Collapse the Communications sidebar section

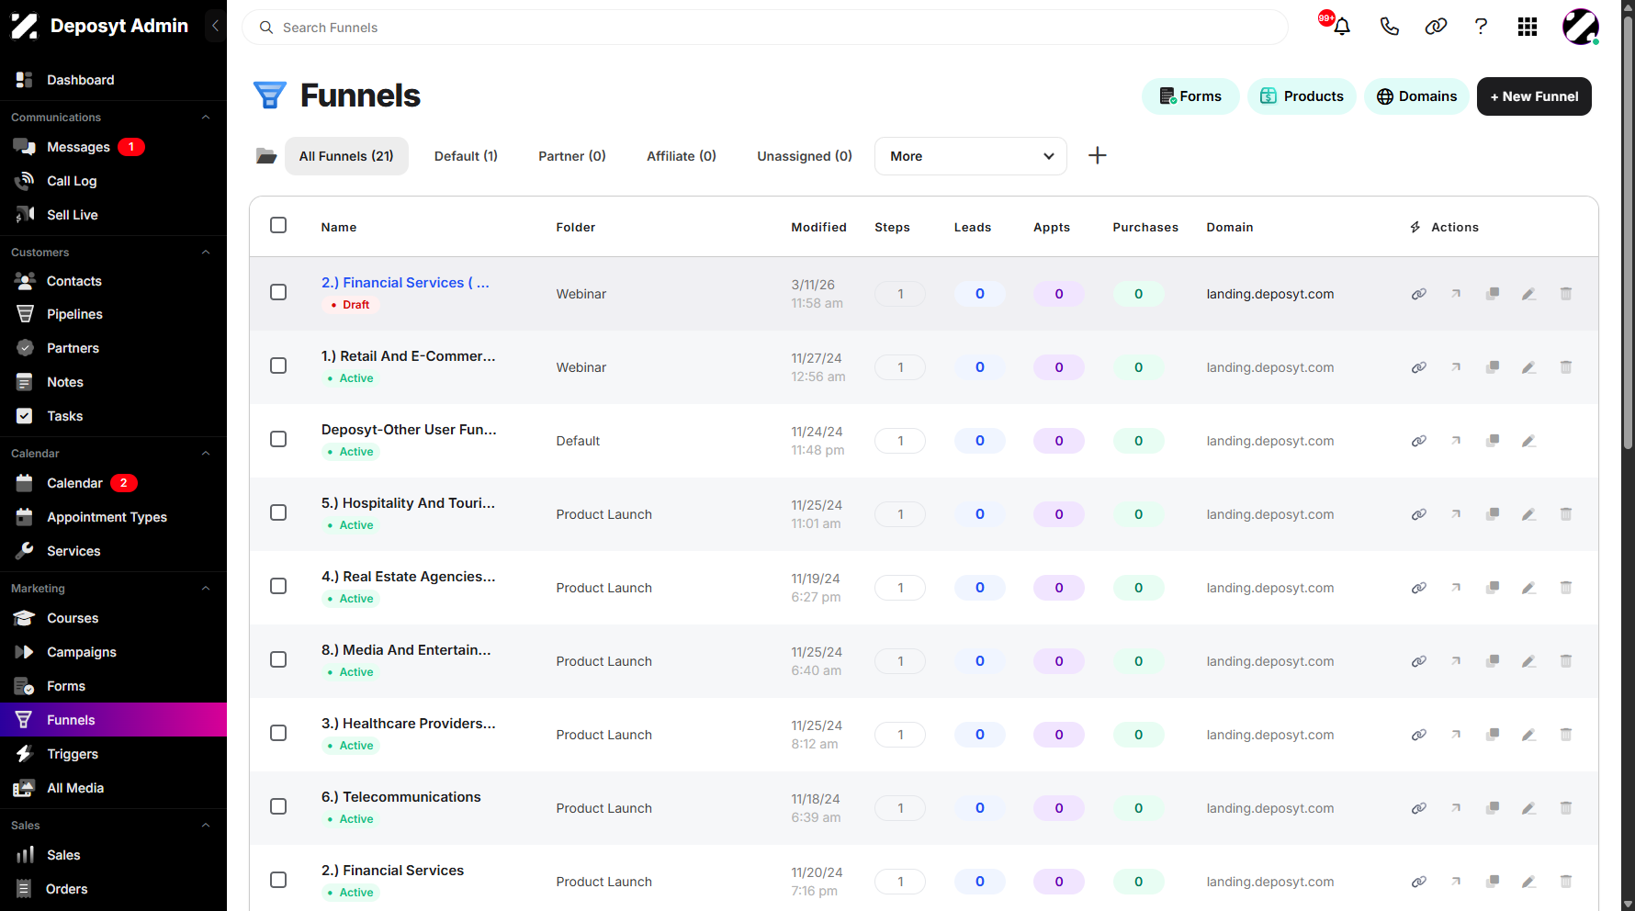pos(206,118)
